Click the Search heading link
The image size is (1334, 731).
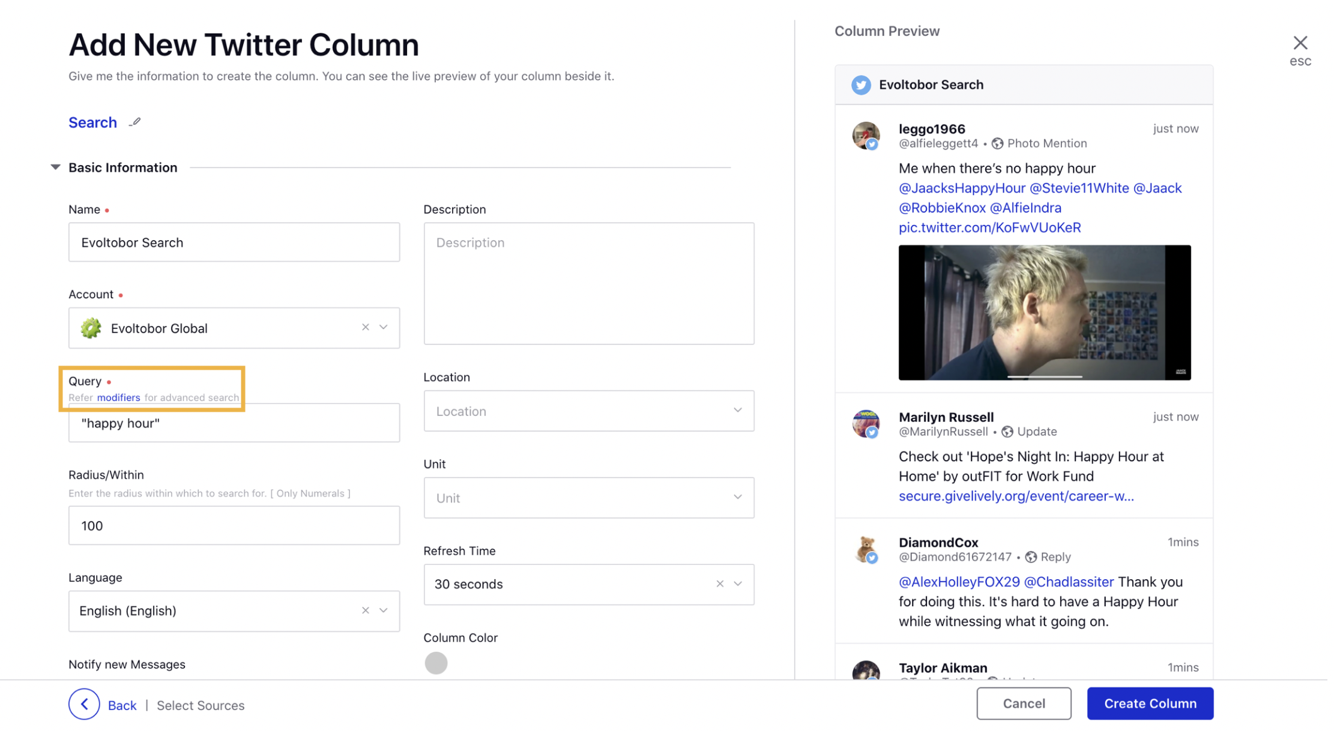(x=92, y=122)
